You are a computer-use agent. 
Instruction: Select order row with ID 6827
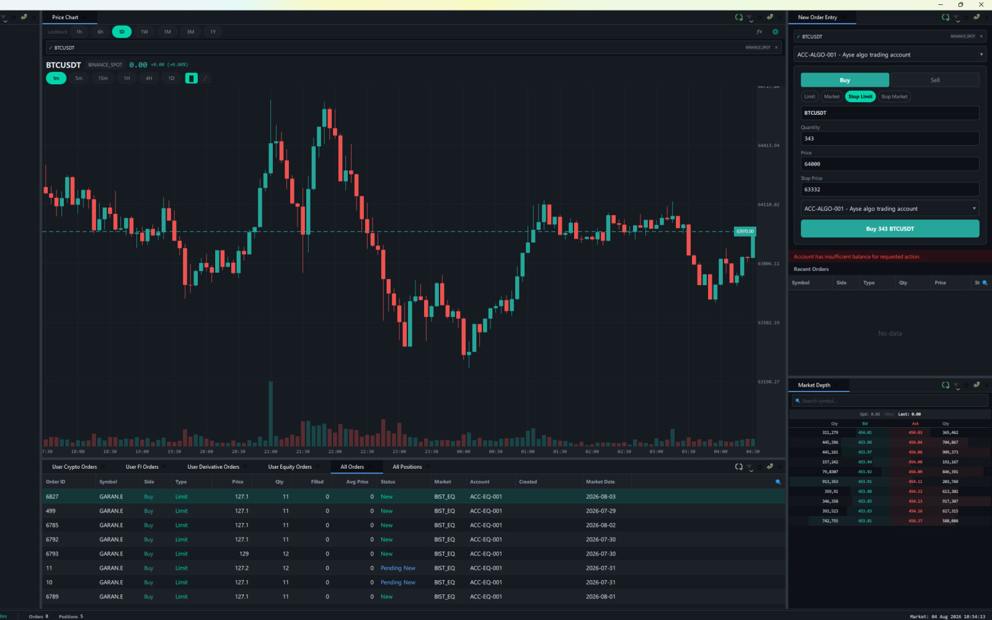click(414, 497)
